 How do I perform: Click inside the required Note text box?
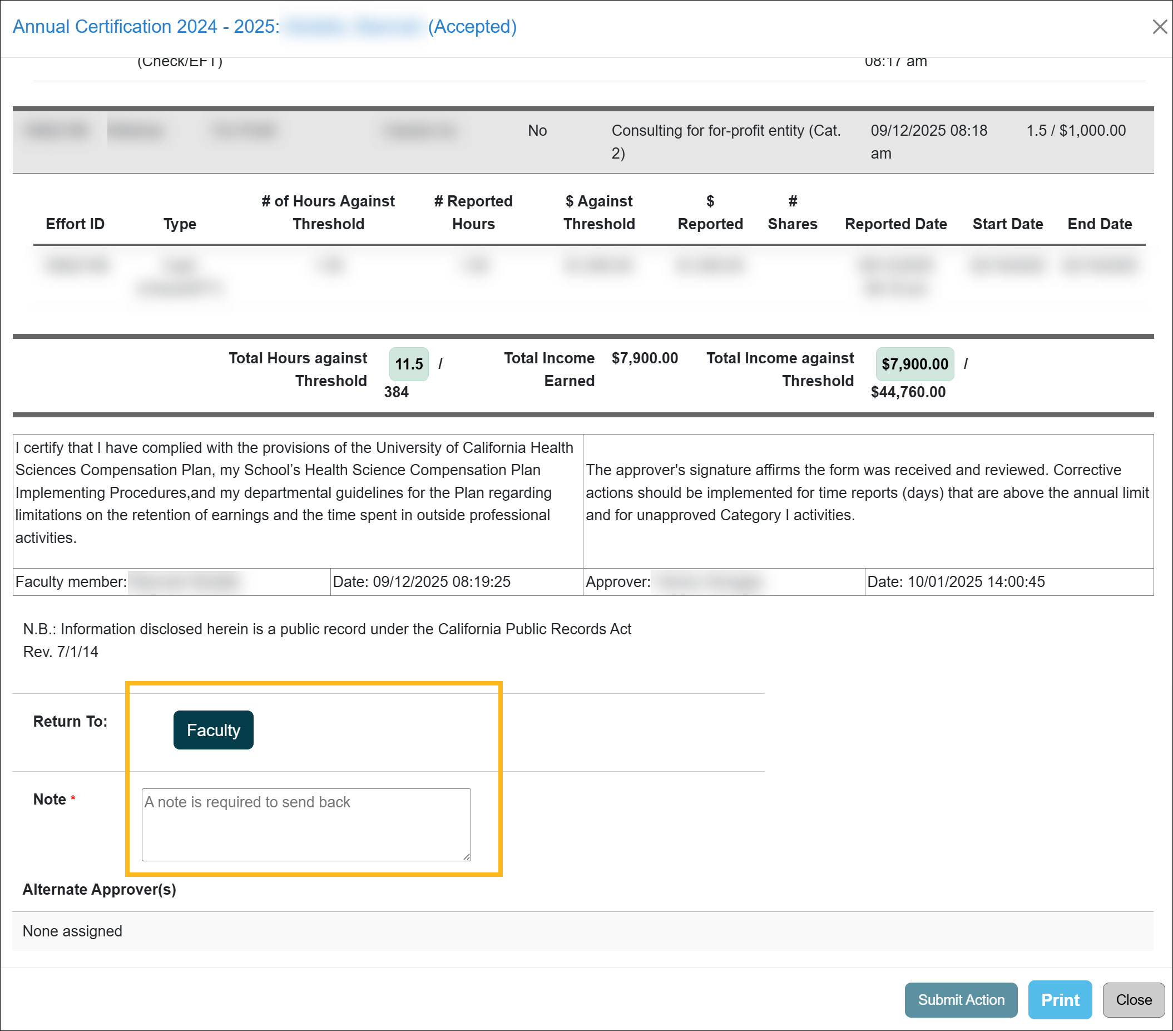[305, 825]
